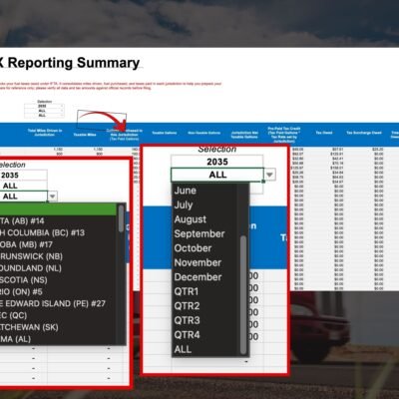Pick Ontario (ON) #5 from the list
This screenshot has height=399, width=399.
coord(21,292)
